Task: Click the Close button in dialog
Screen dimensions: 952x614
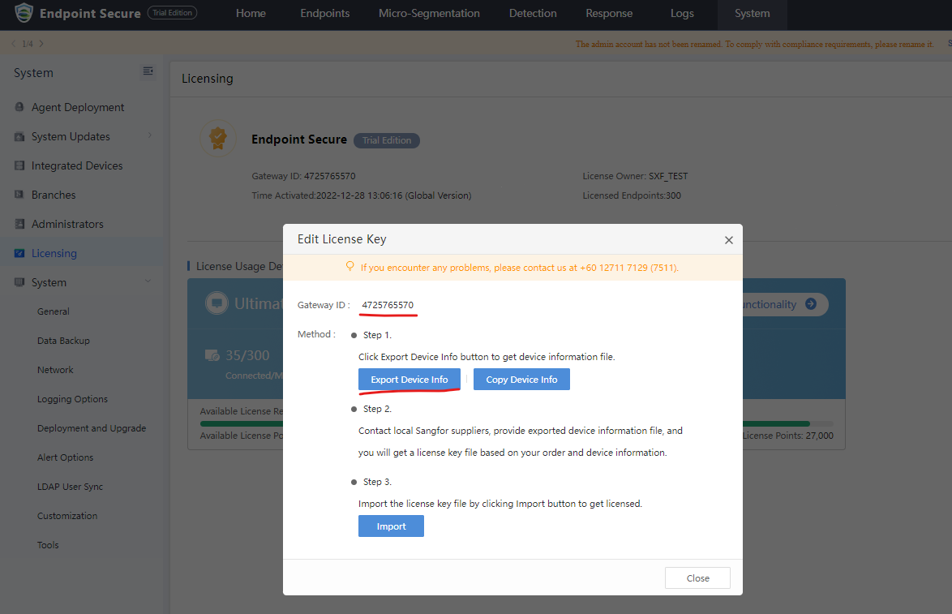Action: 697,578
